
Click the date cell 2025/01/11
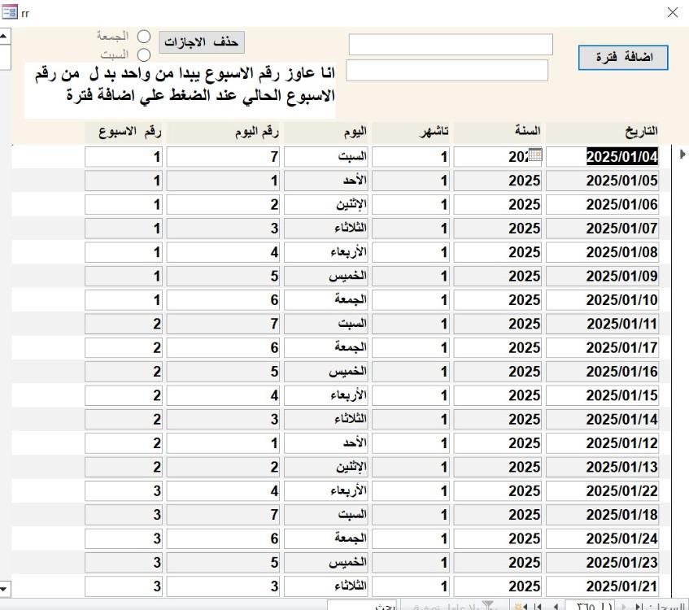602,324
